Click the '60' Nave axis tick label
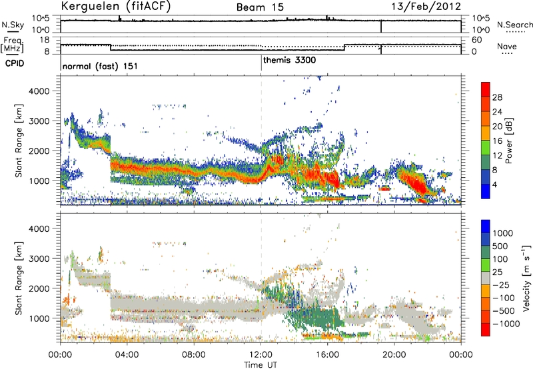Viewport: 533px width, 369px height. click(477, 40)
